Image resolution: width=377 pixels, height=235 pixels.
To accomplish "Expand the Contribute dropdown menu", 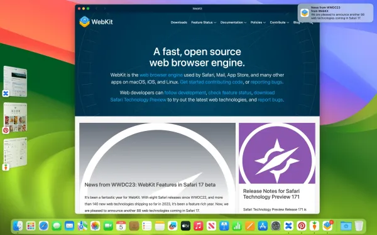I will coord(279,23).
